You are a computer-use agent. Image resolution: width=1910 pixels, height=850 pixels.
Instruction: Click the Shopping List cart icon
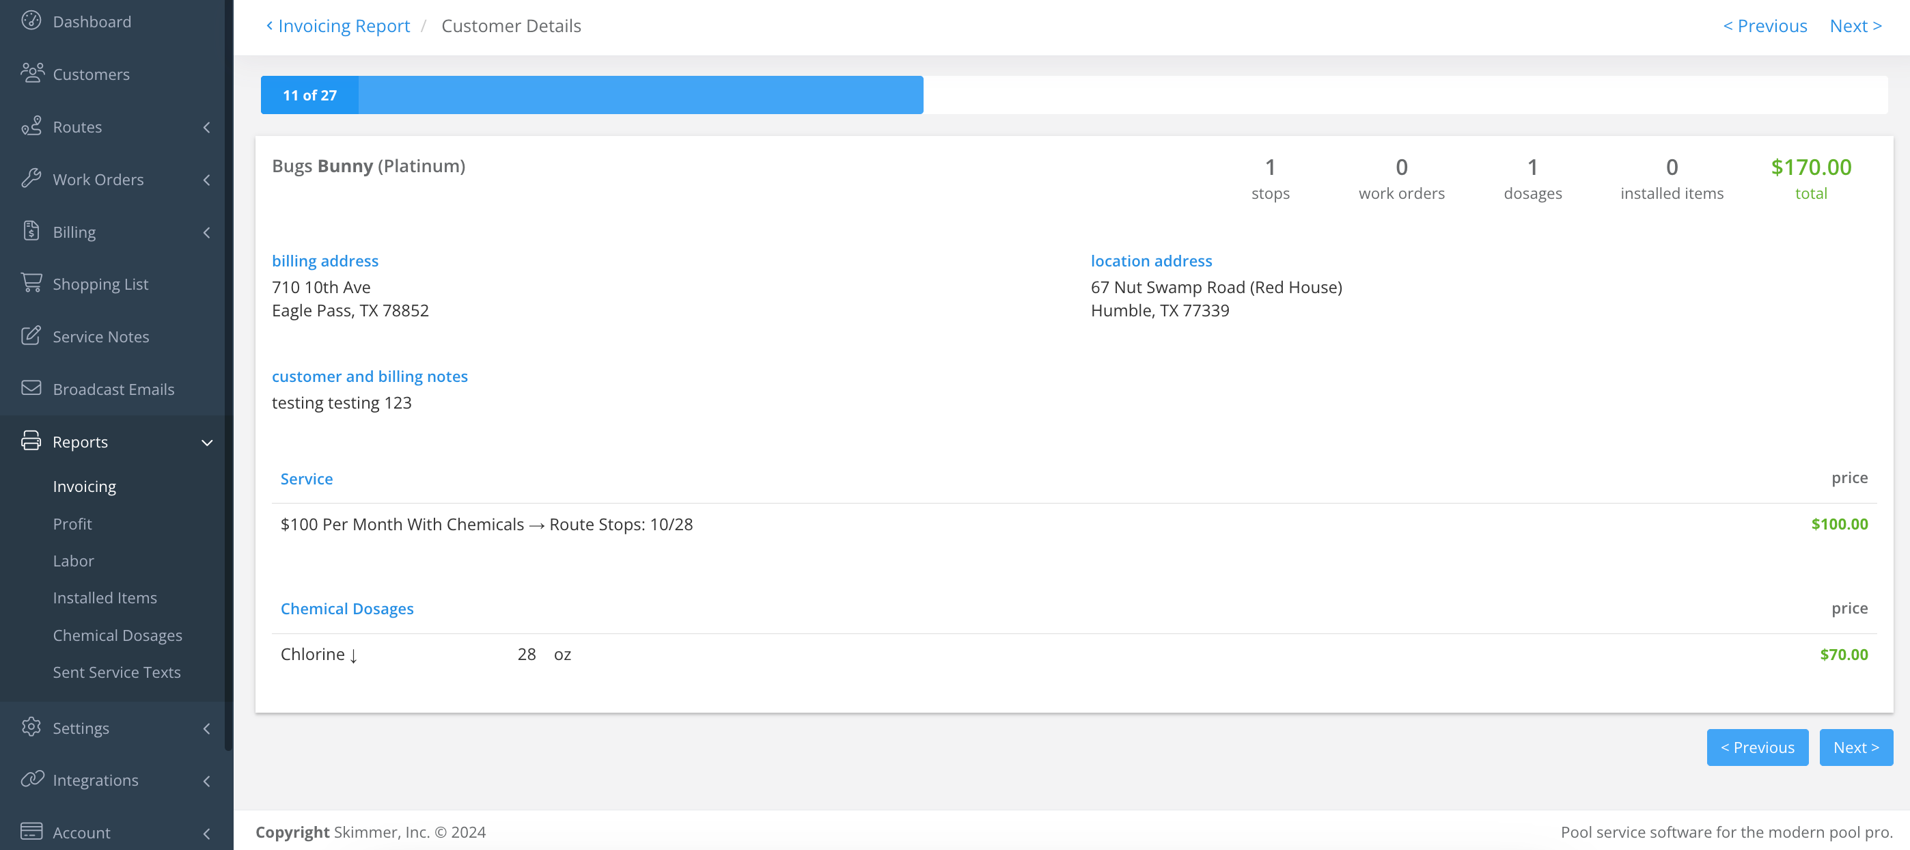coord(31,283)
